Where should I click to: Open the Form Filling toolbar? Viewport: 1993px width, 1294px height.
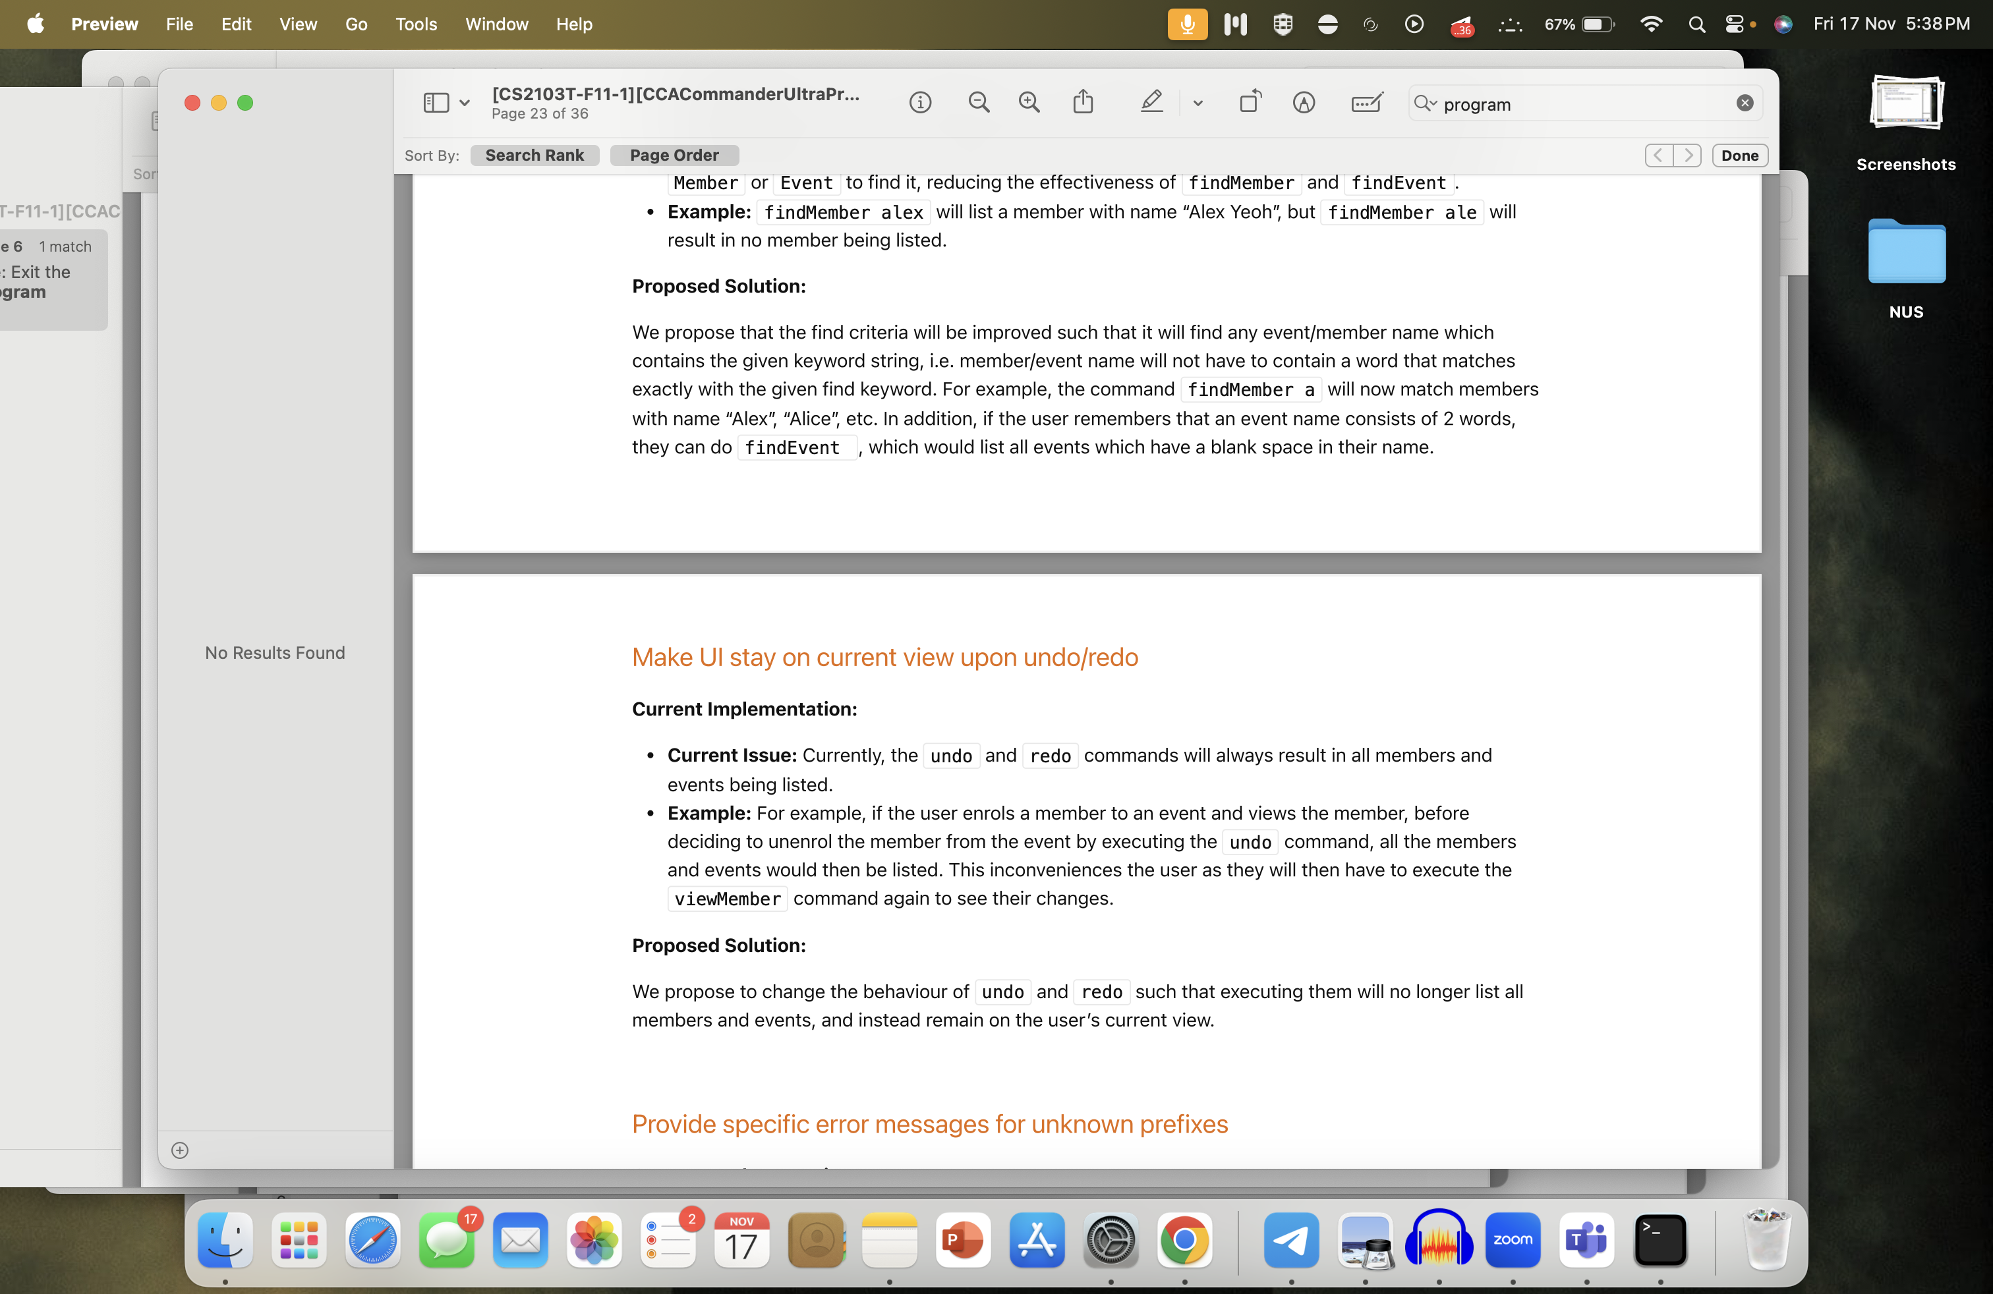pos(1367,102)
